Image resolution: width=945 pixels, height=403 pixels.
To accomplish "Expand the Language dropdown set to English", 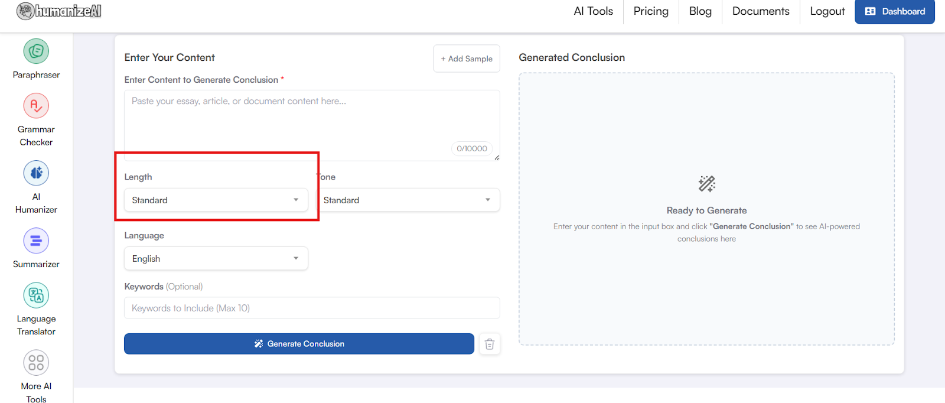I will click(216, 259).
